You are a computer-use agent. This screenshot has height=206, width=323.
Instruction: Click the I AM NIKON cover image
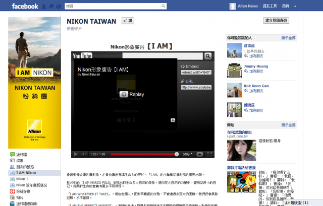[35, 83]
